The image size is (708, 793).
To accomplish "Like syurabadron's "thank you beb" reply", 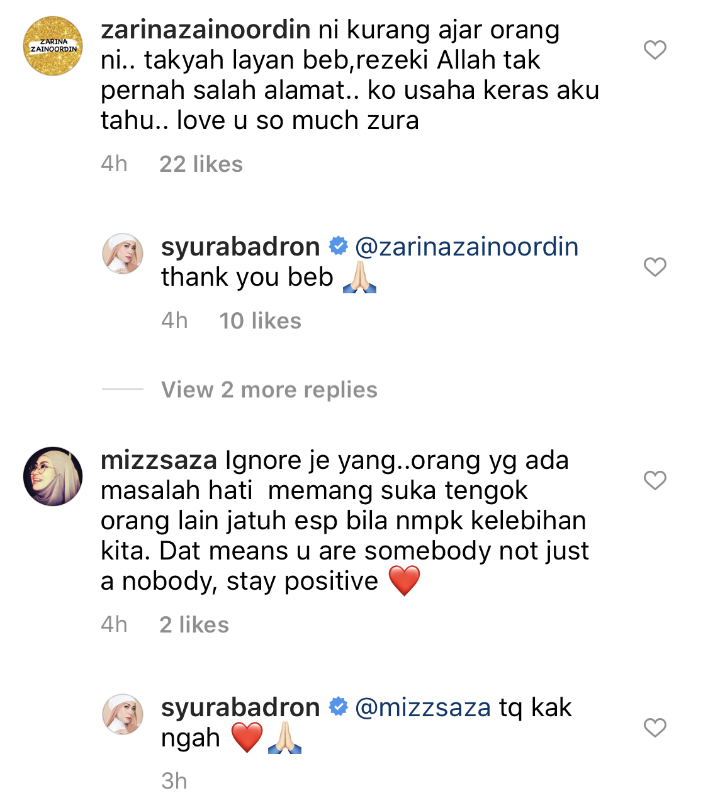I will [655, 267].
